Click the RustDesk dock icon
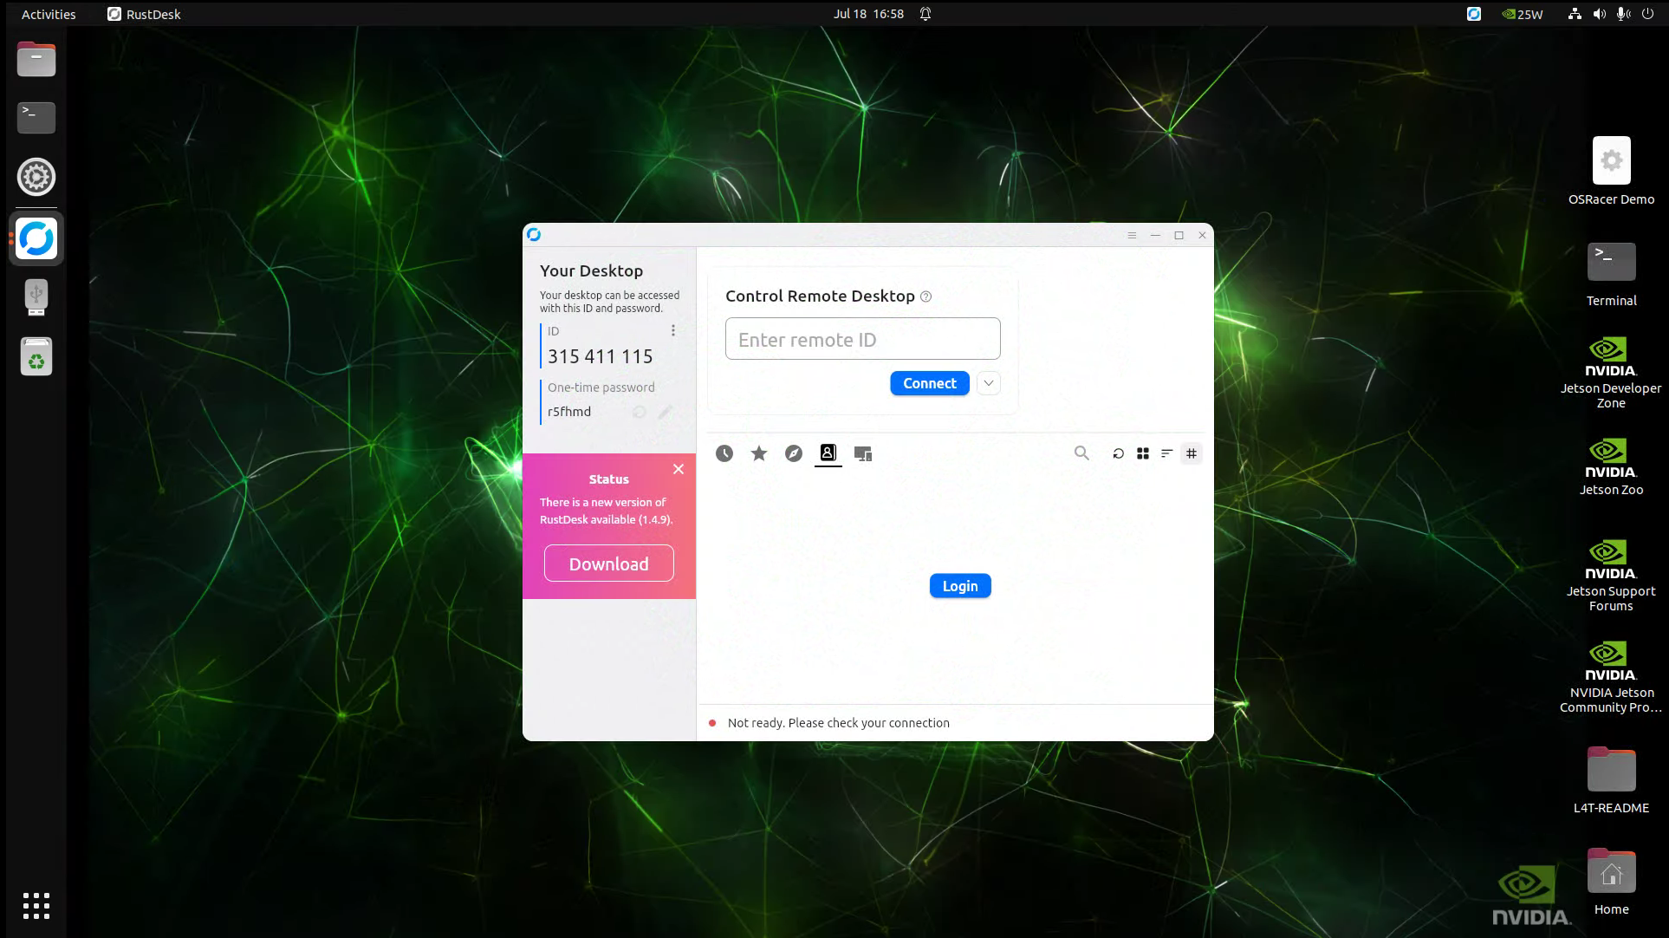The image size is (1669, 938). click(36, 238)
